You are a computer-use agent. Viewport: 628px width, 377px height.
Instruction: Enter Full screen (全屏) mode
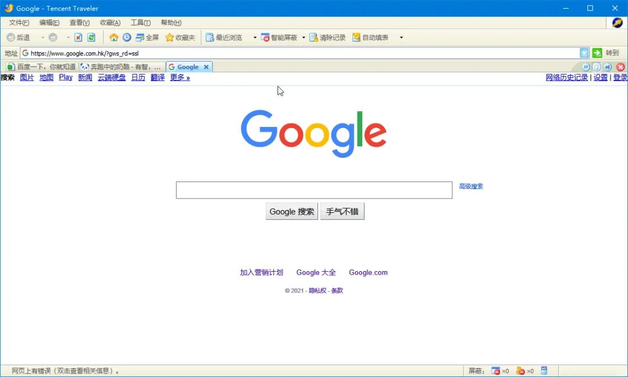coord(147,37)
